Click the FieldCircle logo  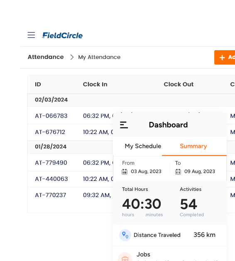click(62, 35)
